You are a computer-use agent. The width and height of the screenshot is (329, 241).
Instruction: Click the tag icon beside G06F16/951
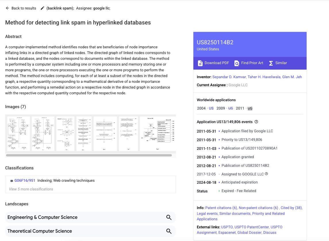(x=12, y=181)
